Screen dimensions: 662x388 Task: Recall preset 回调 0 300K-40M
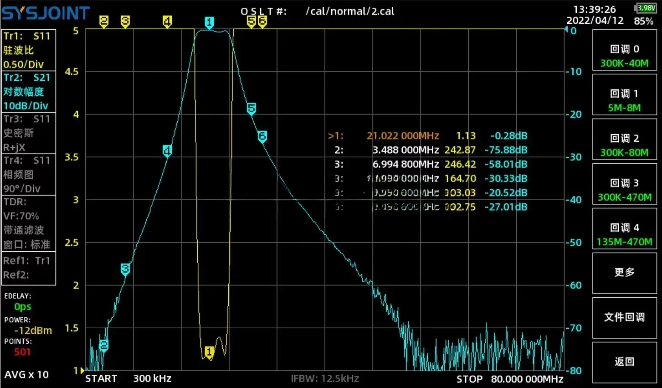[x=624, y=50]
